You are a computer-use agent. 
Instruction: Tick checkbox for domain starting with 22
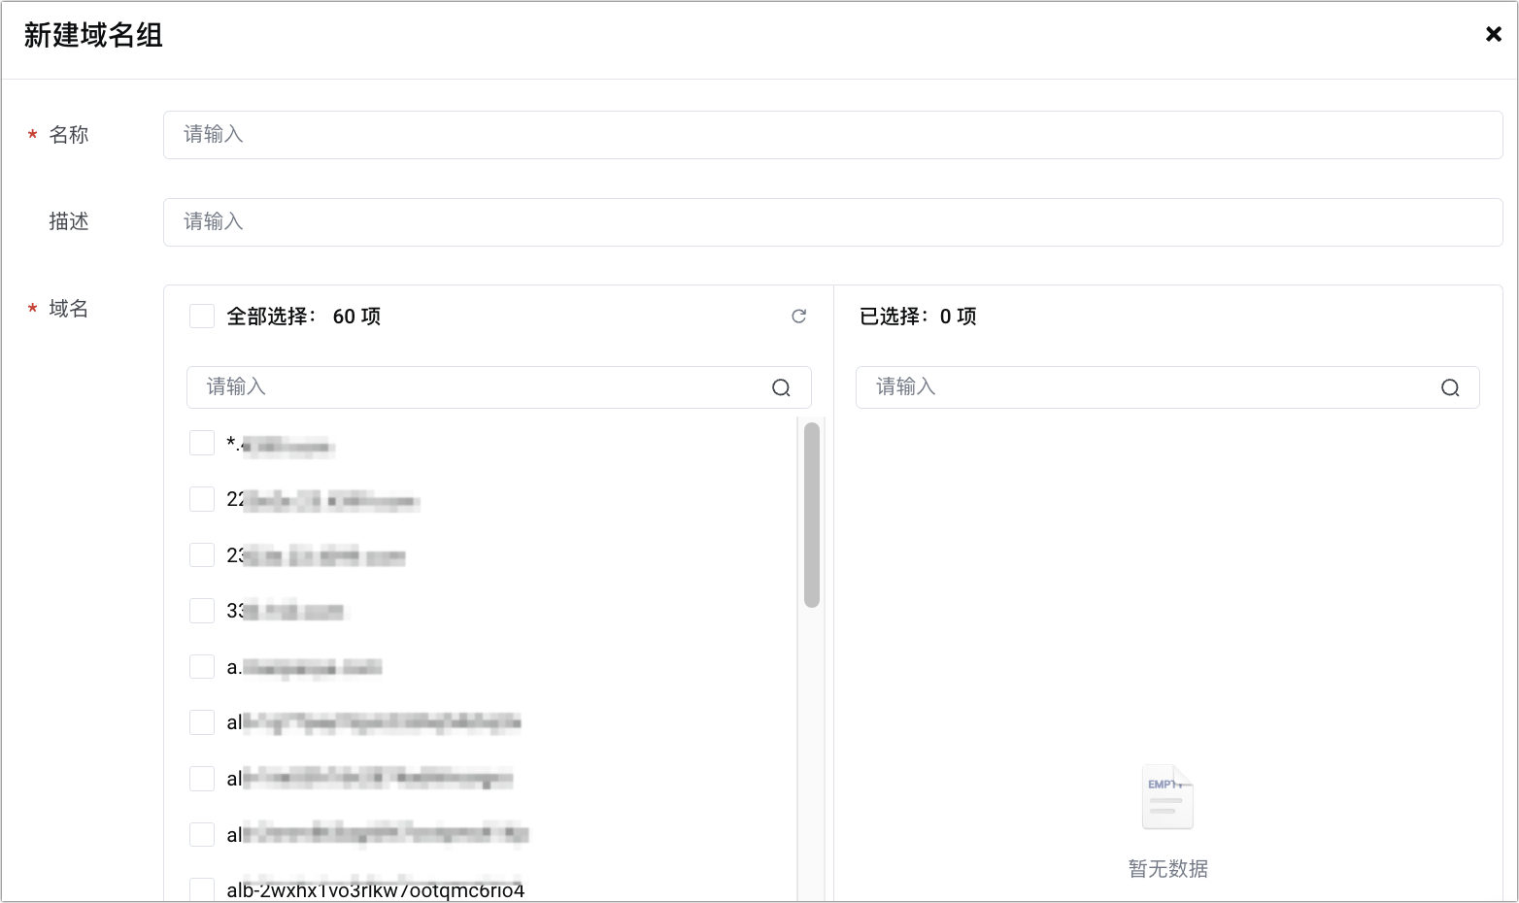point(202,499)
